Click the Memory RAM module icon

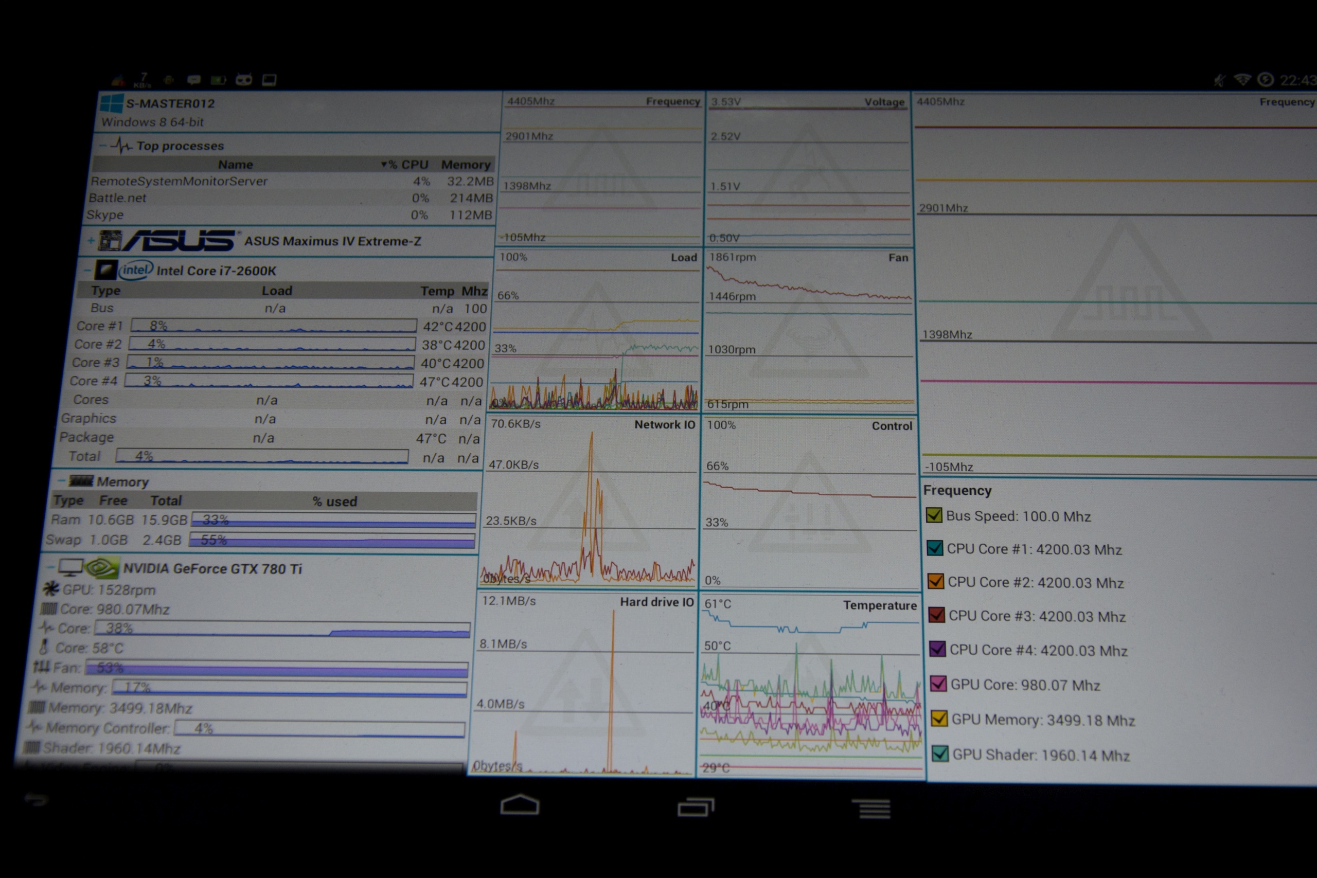click(x=81, y=481)
